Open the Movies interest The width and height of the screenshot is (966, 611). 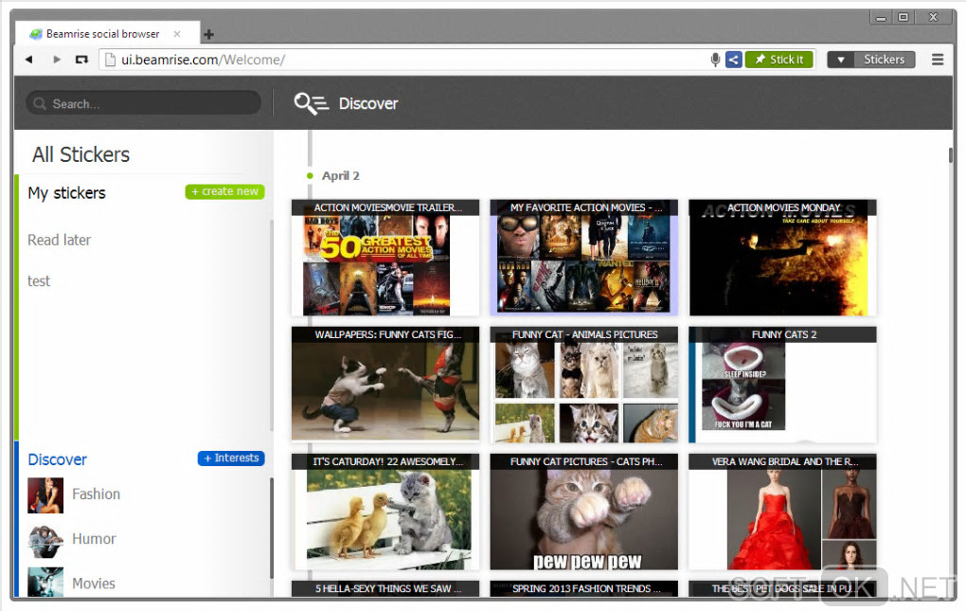click(94, 584)
